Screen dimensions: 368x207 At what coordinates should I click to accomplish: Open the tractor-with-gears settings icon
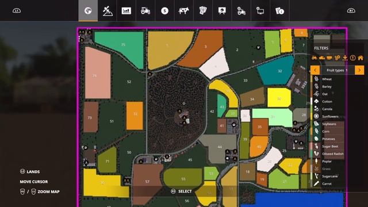coord(241,10)
